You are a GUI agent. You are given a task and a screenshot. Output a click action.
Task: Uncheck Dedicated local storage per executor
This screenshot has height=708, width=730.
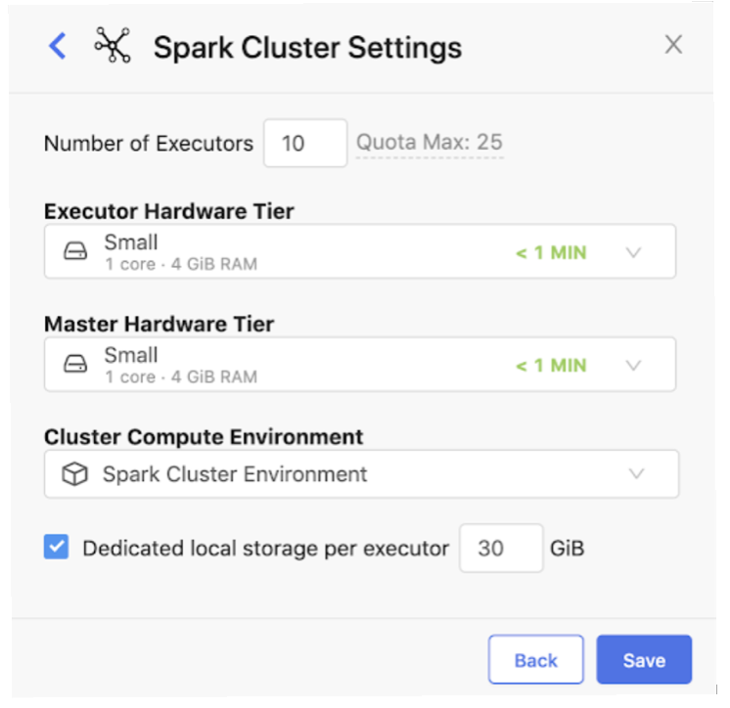coord(57,548)
